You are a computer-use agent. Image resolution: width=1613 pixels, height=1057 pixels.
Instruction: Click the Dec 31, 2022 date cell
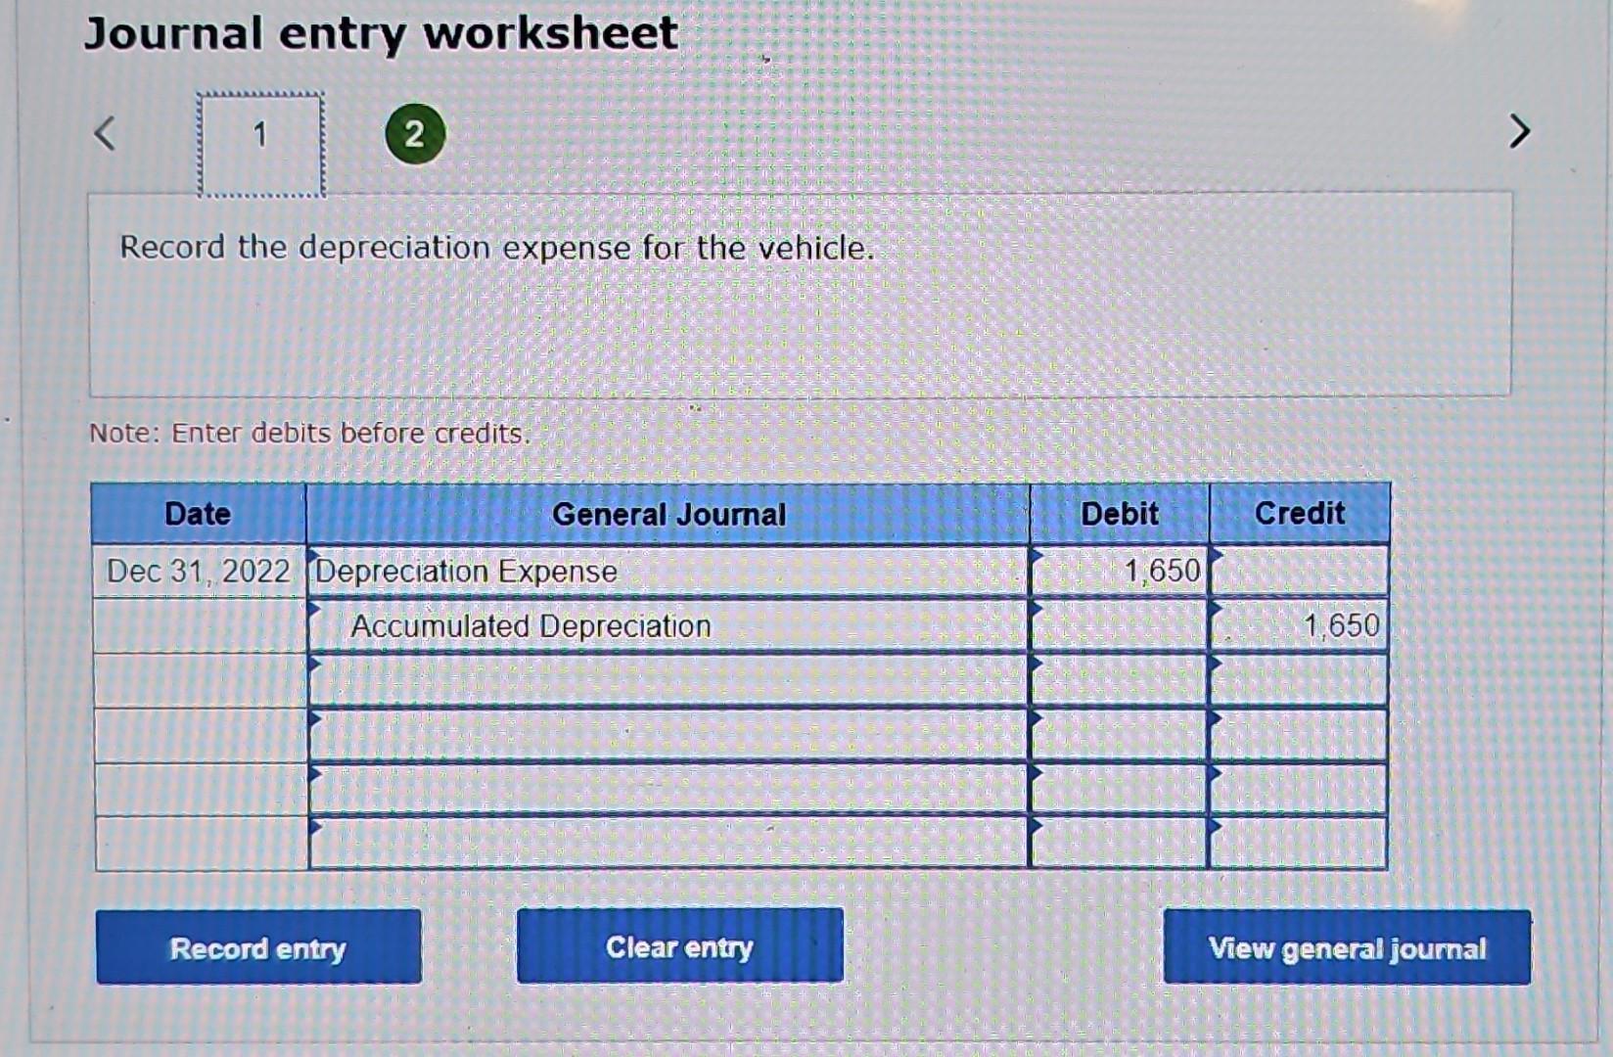[199, 571]
